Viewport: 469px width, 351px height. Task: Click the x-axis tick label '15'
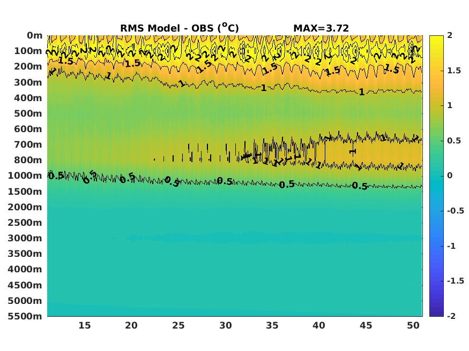pyautogui.click(x=85, y=325)
